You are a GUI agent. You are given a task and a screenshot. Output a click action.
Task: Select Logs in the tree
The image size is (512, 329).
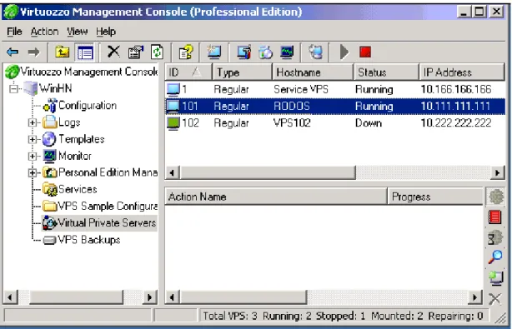(x=69, y=122)
